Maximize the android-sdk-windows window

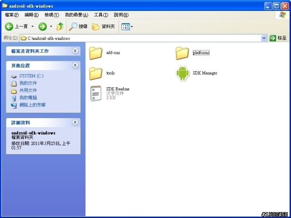(276, 6)
